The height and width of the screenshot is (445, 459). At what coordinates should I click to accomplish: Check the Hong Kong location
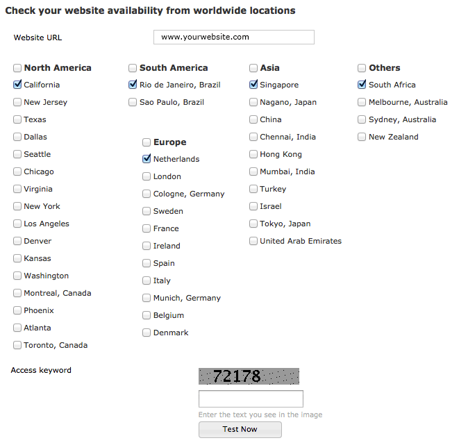pyautogui.click(x=253, y=154)
